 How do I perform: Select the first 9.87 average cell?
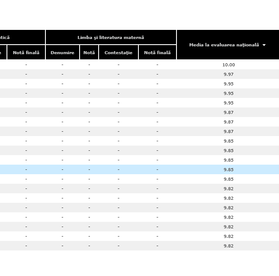228,113
